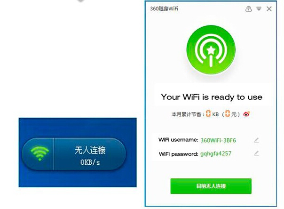Edit WiFi password with the pencil icon
Screen dimensions: 284x209
(x=256, y=153)
